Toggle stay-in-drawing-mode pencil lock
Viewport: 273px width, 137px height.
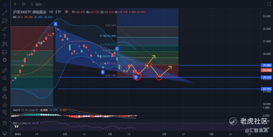point(5,97)
